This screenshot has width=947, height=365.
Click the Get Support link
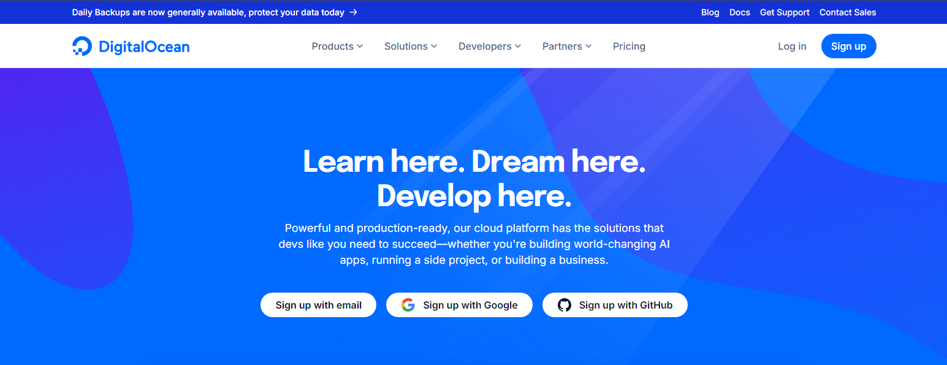coord(785,12)
